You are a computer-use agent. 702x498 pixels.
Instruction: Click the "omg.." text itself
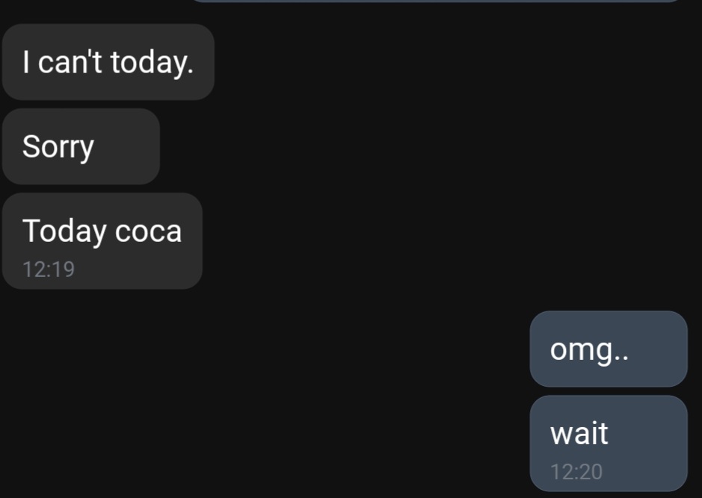pyautogui.click(x=589, y=349)
